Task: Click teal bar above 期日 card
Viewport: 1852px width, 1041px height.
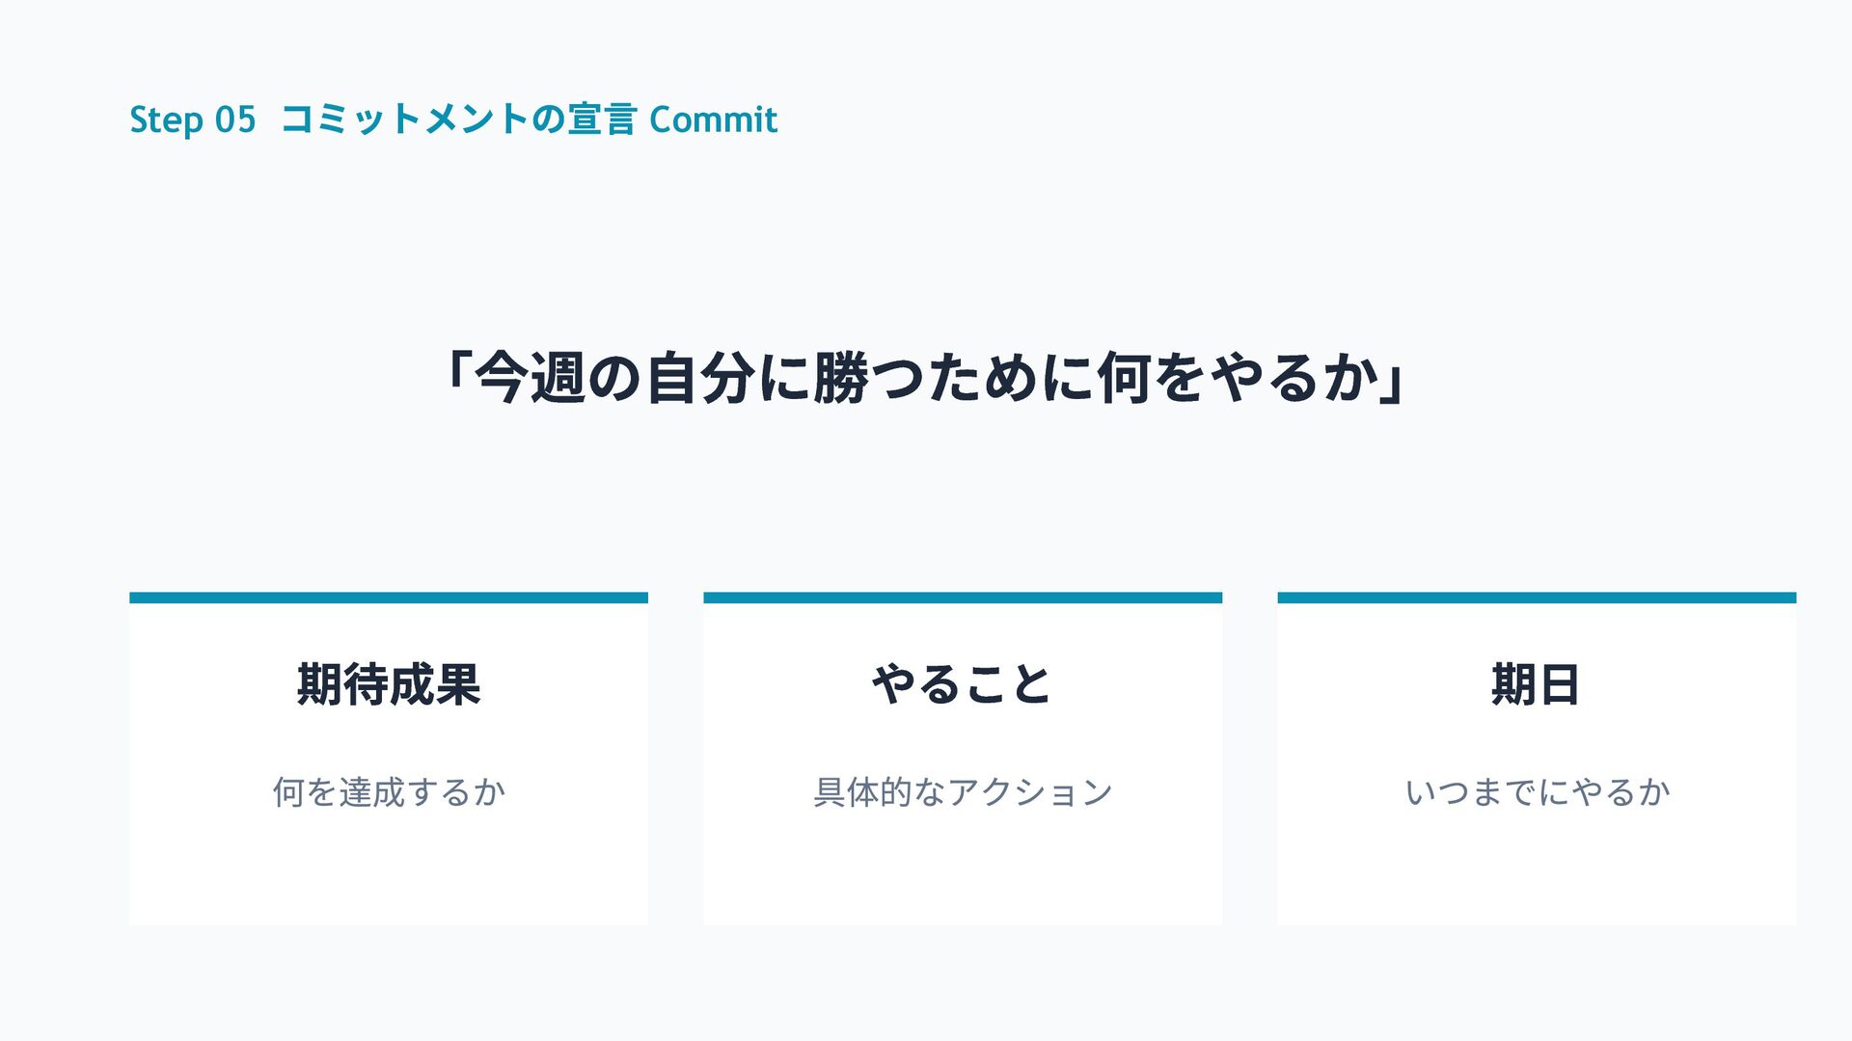Action: tap(1537, 598)
